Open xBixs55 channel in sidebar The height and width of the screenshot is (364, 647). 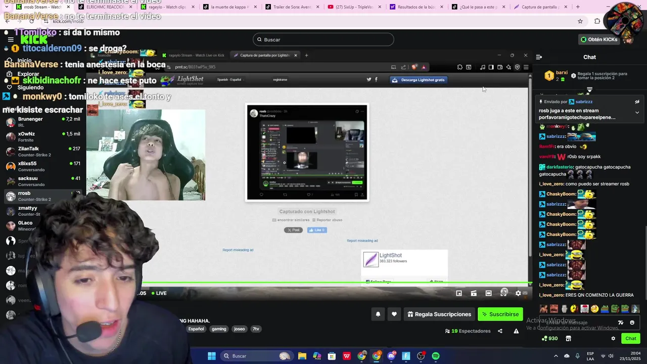[43, 166]
